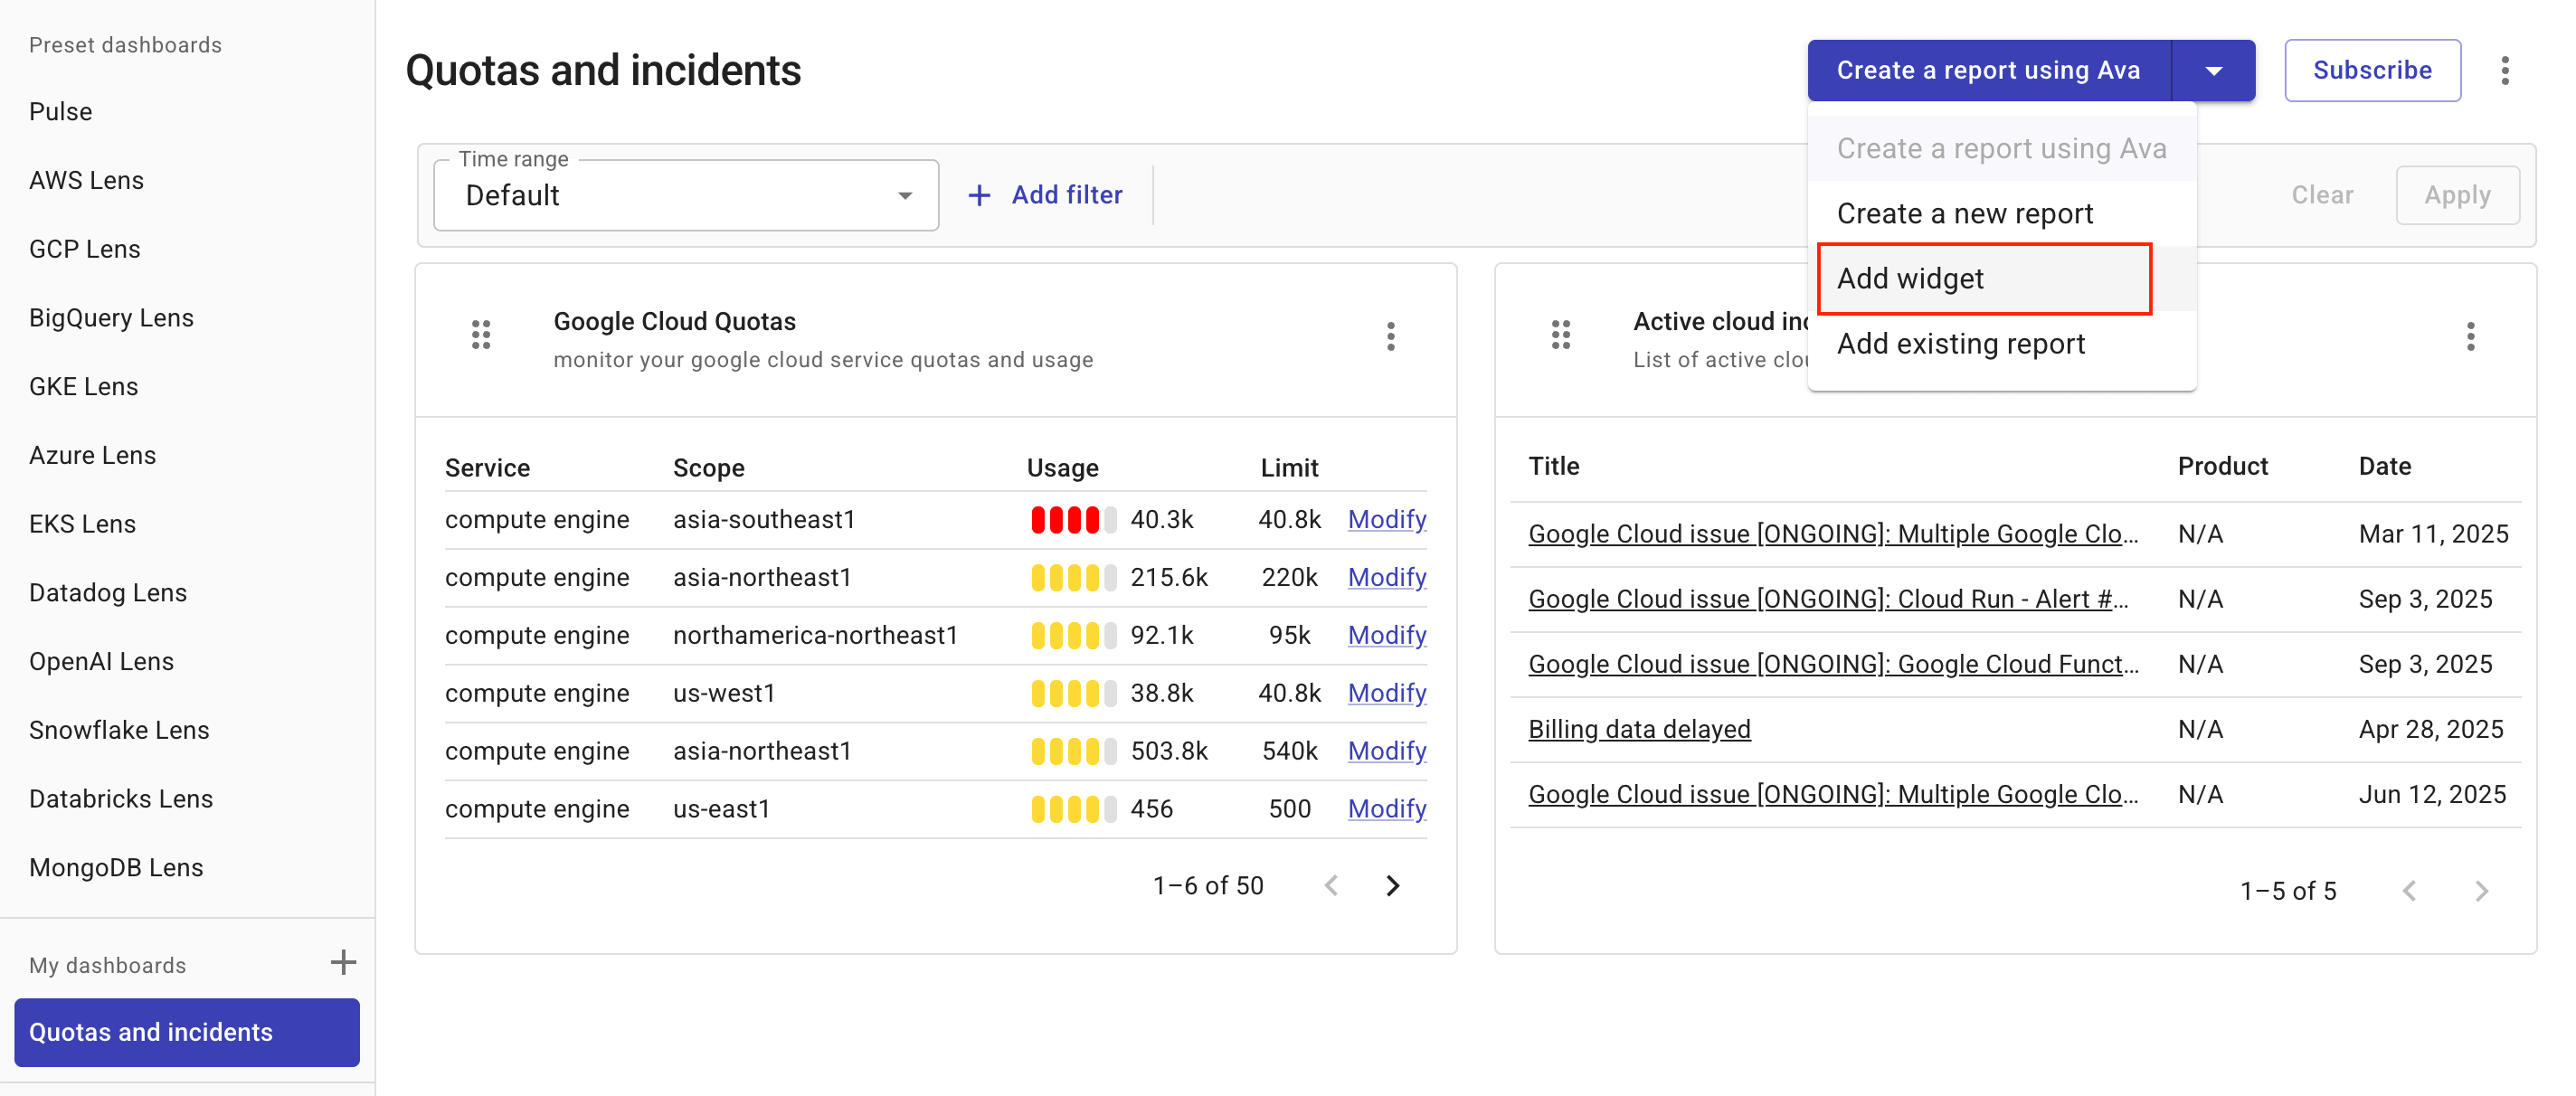The height and width of the screenshot is (1096, 2576).
Task: Open AWS Lens dashboard
Action: 87,180
